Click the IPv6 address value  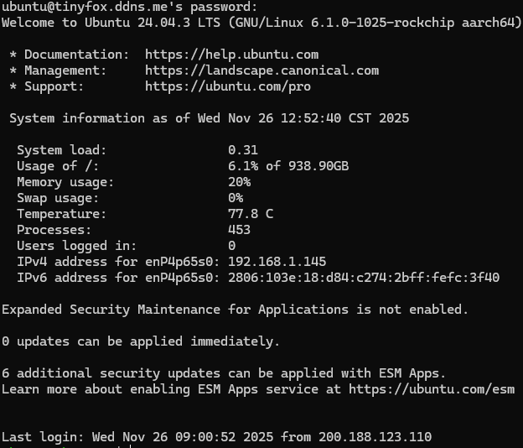pyautogui.click(x=363, y=278)
